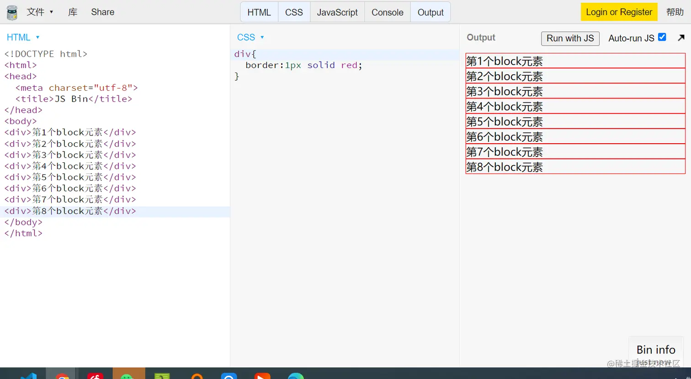
Task: Click the <div>第7个block元素</div> code line
Action: [70, 199]
